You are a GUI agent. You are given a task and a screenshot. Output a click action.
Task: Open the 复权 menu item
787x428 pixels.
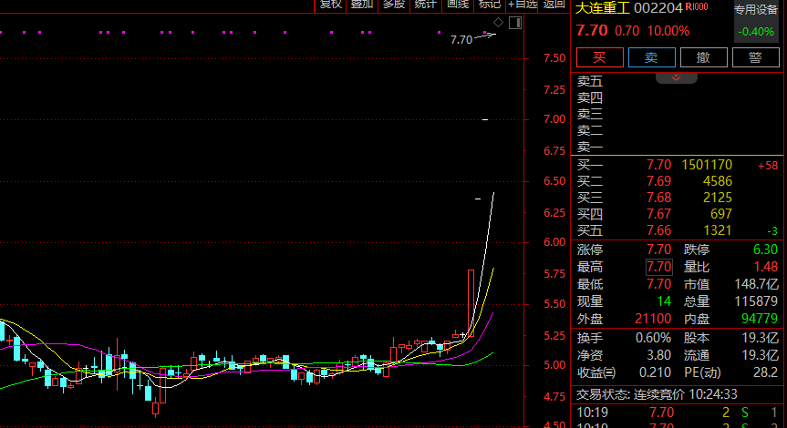pos(330,5)
